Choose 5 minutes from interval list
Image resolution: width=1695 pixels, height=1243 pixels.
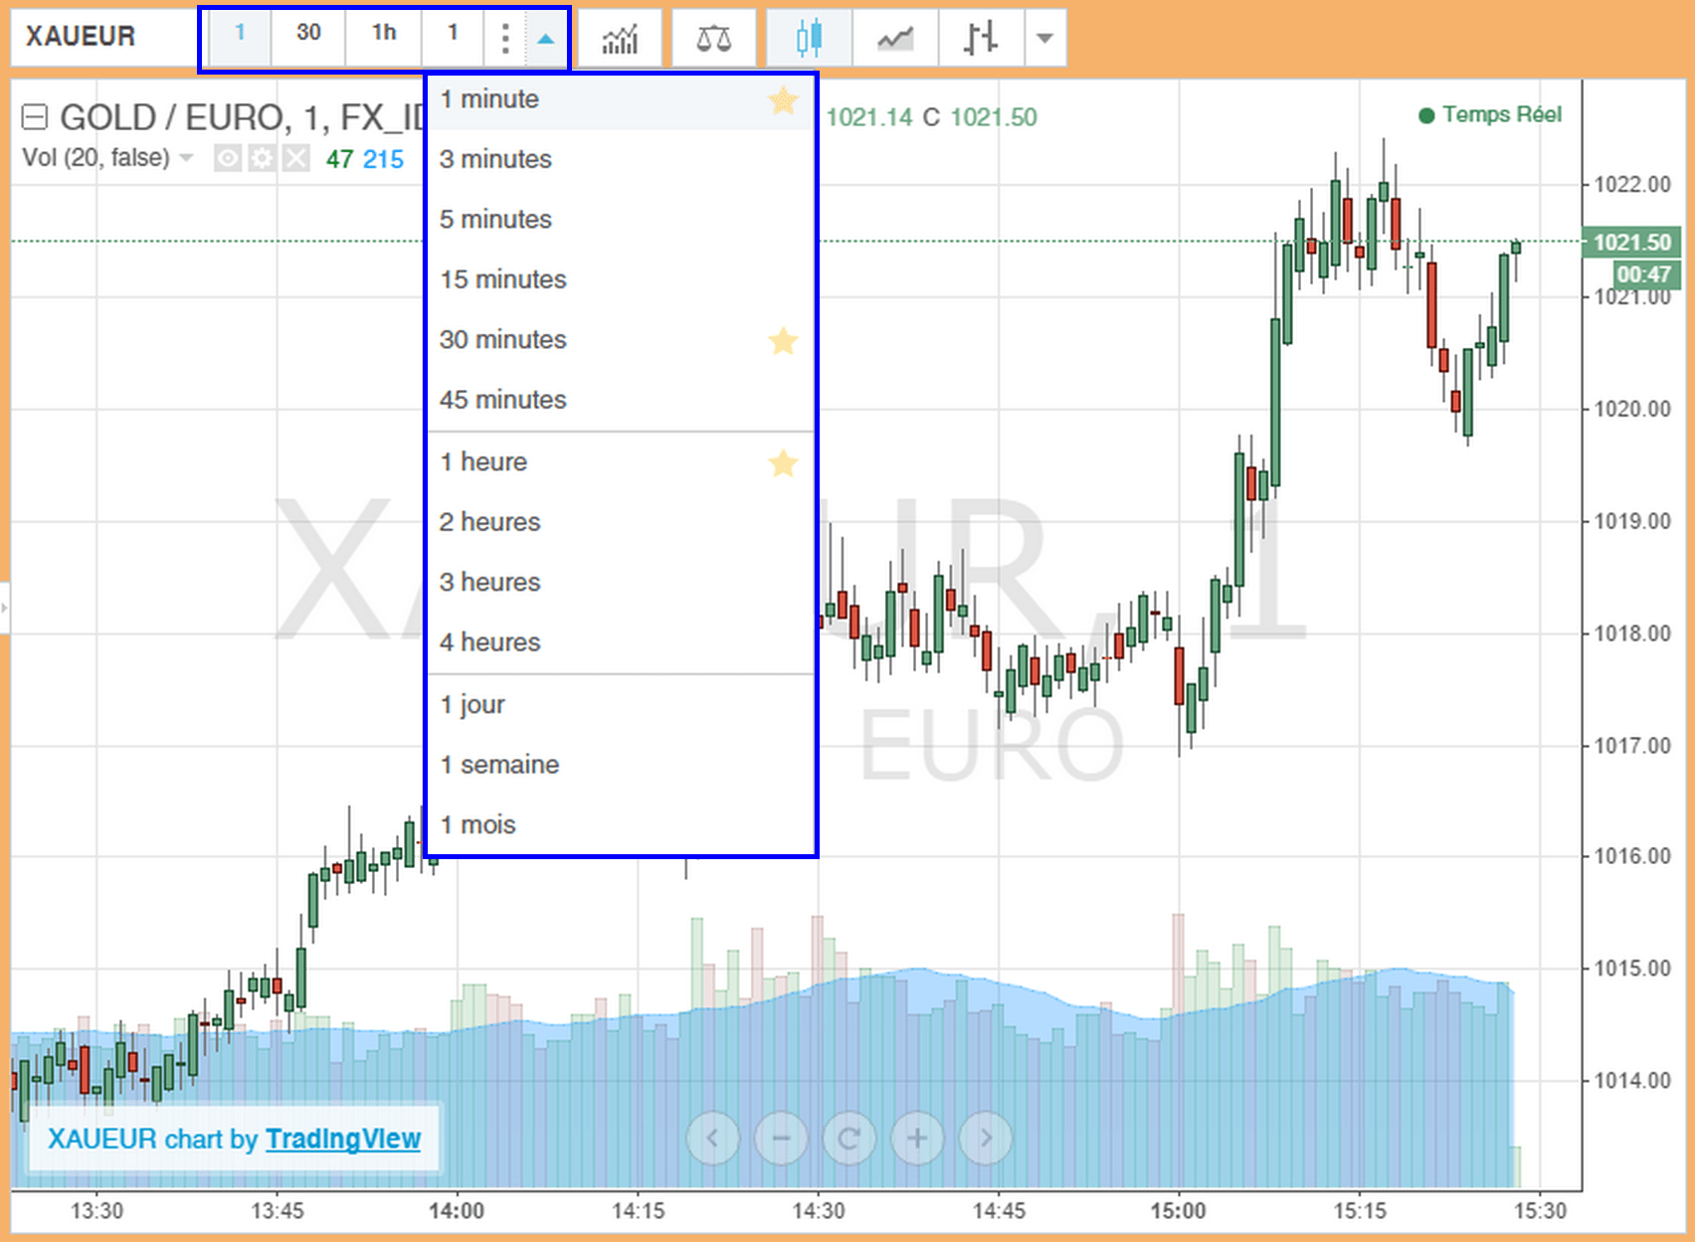621,220
